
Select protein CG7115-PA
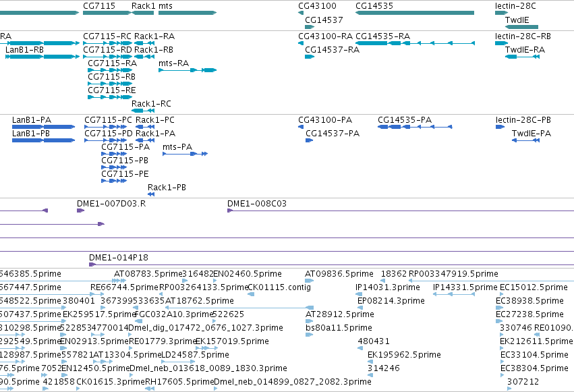coord(125,147)
